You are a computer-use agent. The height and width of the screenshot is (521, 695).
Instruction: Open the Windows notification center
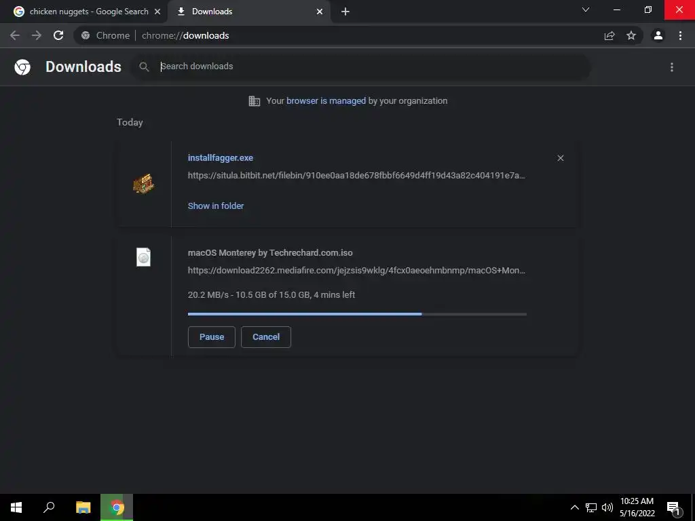673,508
